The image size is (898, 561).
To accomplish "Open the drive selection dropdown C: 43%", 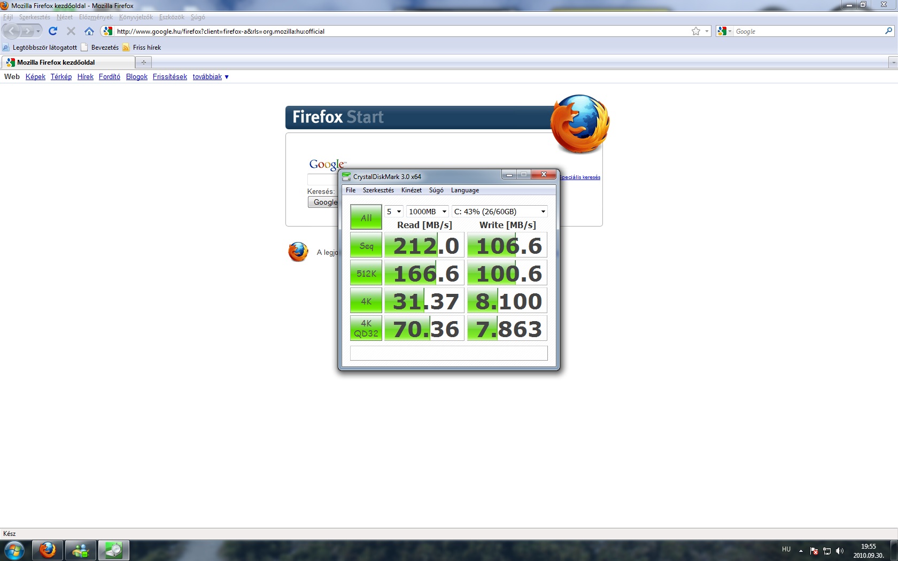I will pos(500,212).
